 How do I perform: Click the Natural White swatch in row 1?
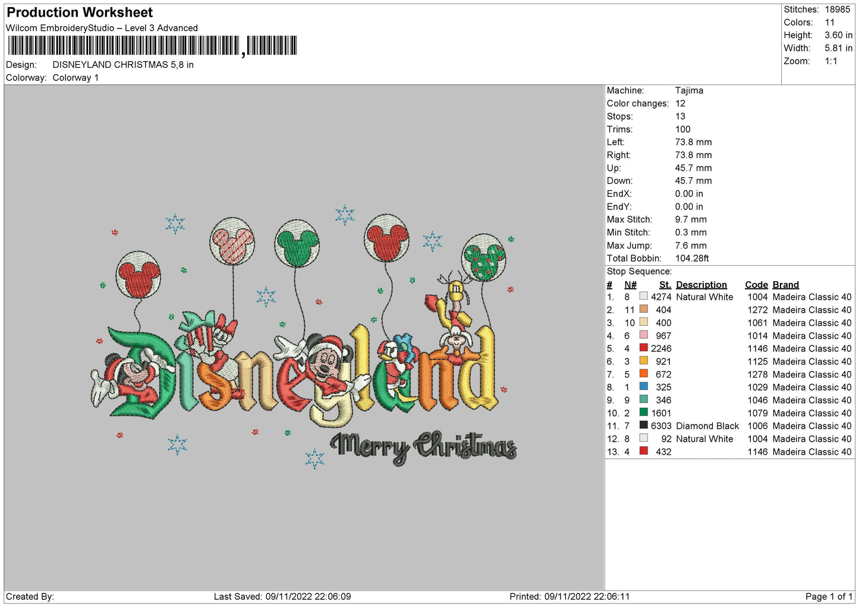pyautogui.click(x=643, y=296)
